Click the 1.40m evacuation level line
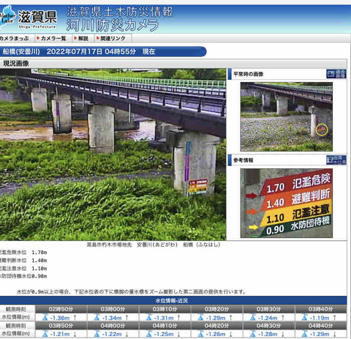The height and width of the screenshot is (339, 351). click(x=23, y=261)
